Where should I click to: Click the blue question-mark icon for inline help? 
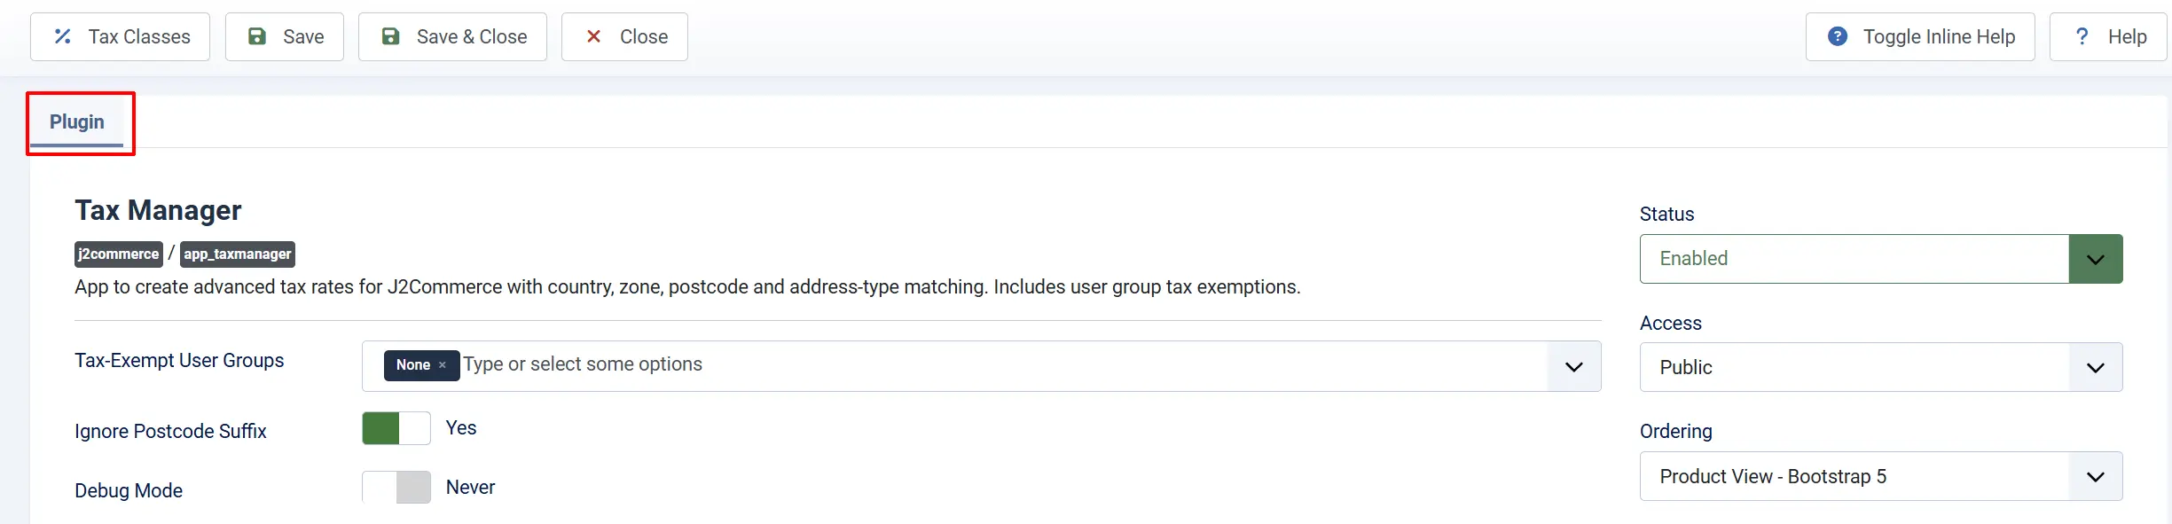click(x=1838, y=36)
